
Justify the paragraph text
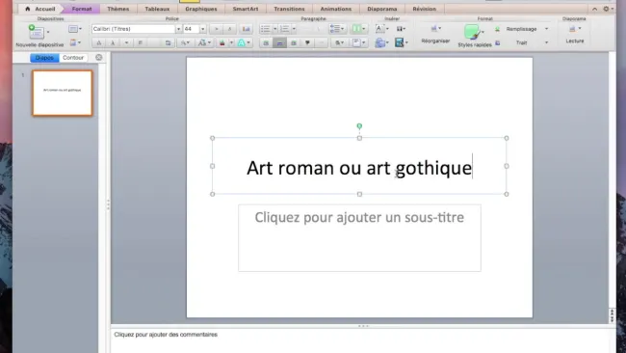307,42
